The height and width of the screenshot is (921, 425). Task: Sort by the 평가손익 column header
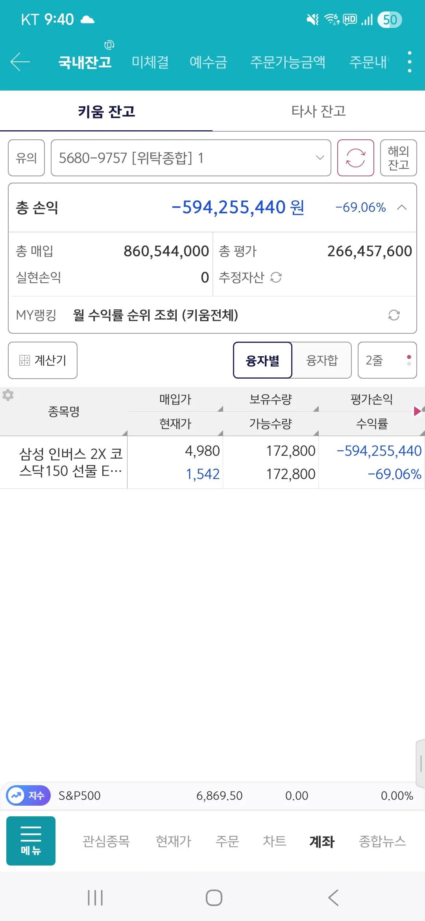click(371, 399)
